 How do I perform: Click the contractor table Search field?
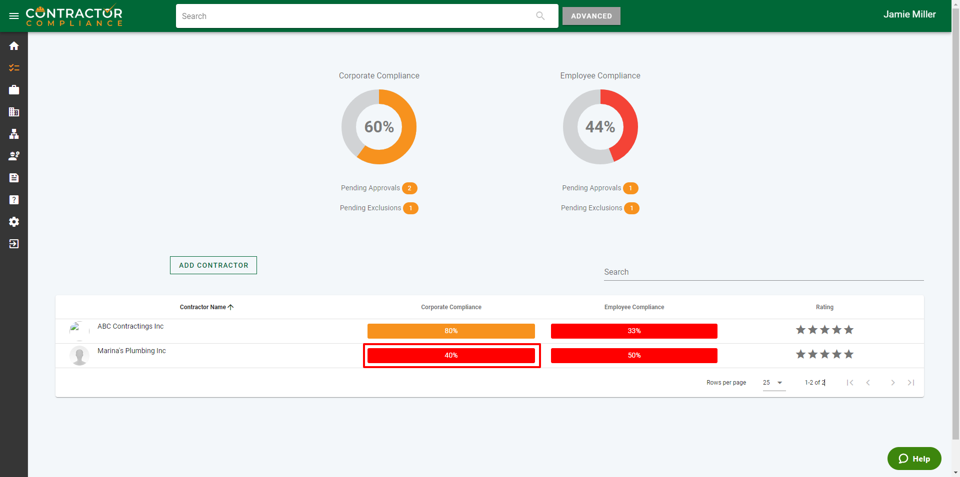[763, 272]
